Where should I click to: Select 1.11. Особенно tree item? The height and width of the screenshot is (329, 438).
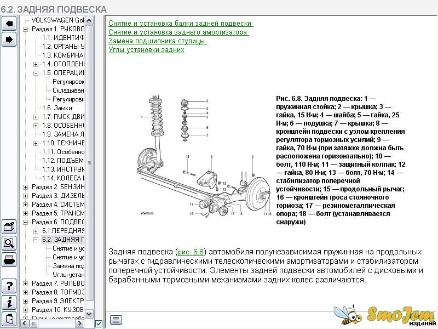(x=63, y=152)
